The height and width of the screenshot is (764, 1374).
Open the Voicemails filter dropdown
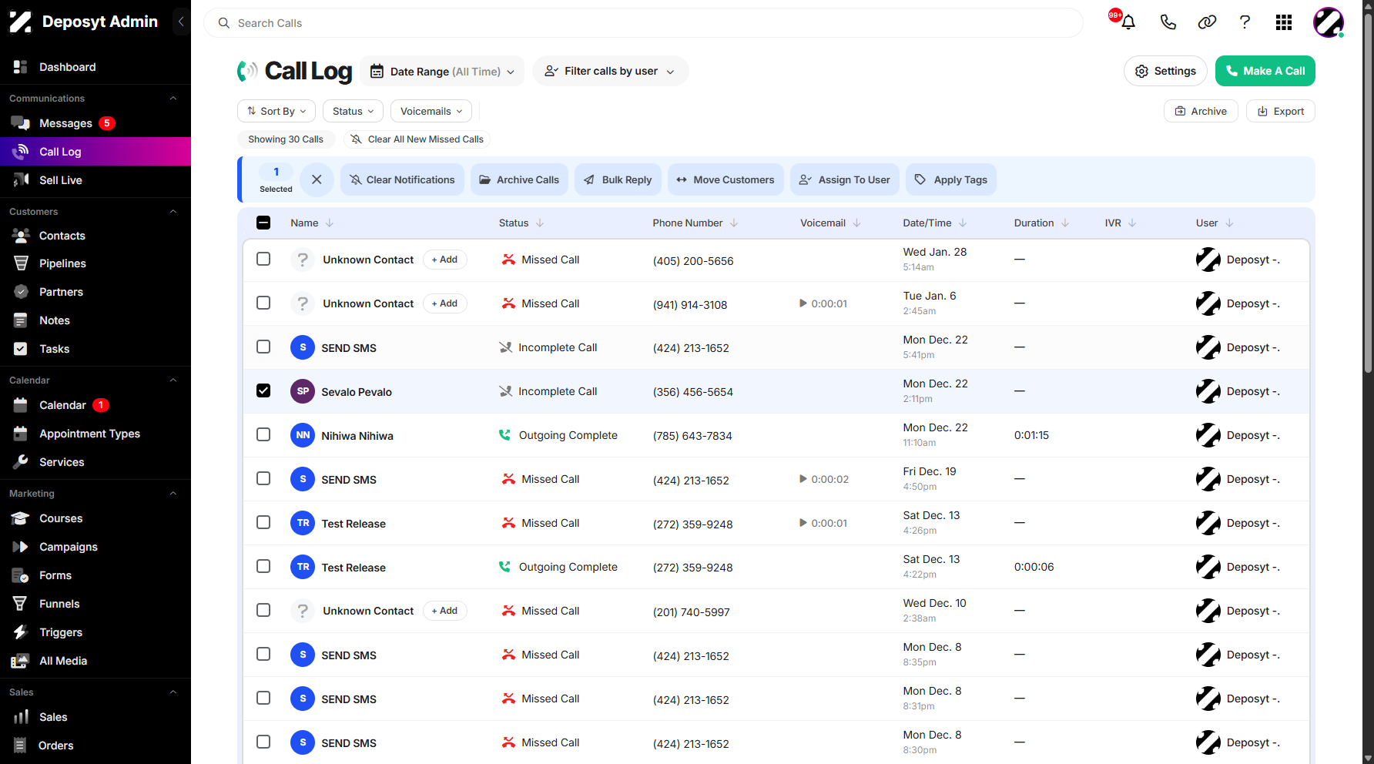pyautogui.click(x=431, y=111)
